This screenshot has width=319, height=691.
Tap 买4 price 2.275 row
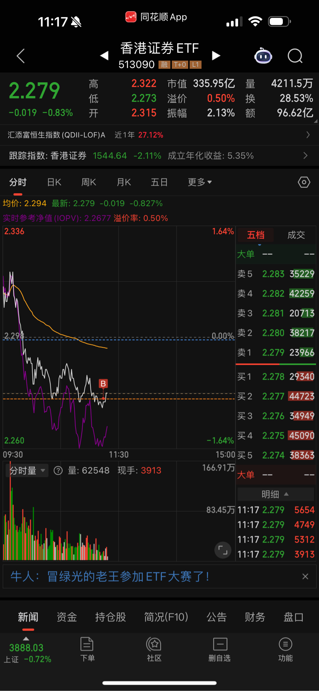[276, 436]
